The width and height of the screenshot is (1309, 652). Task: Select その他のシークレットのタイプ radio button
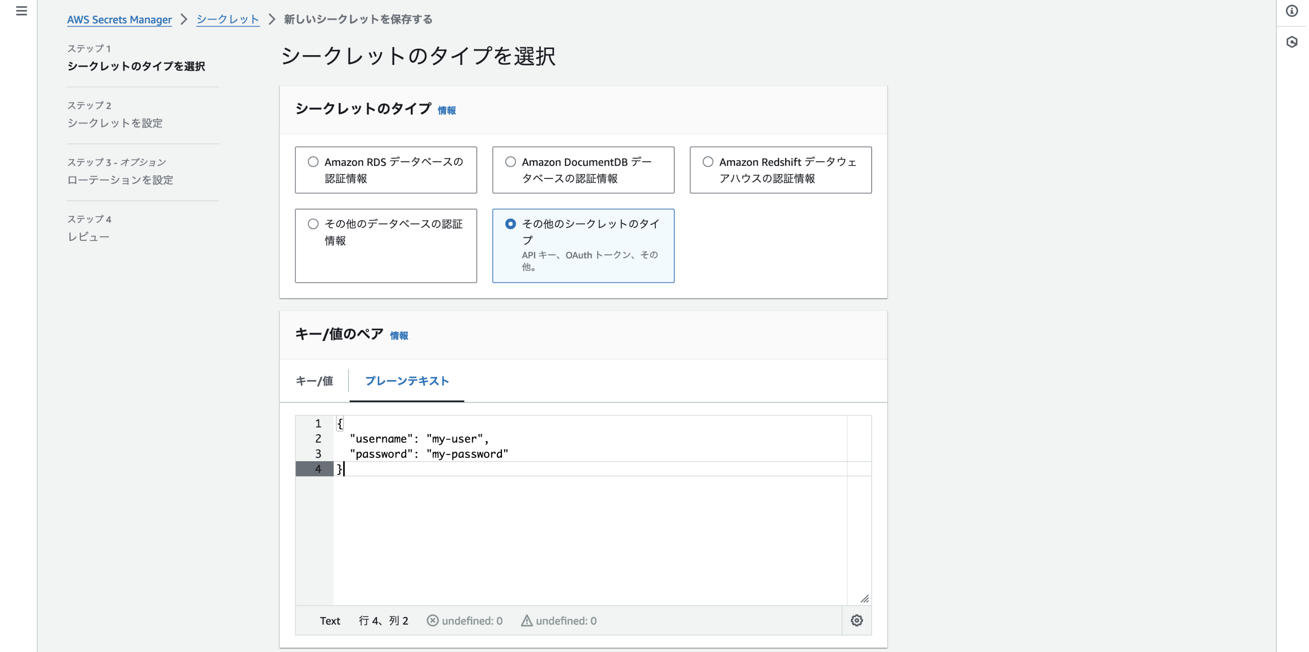point(510,224)
